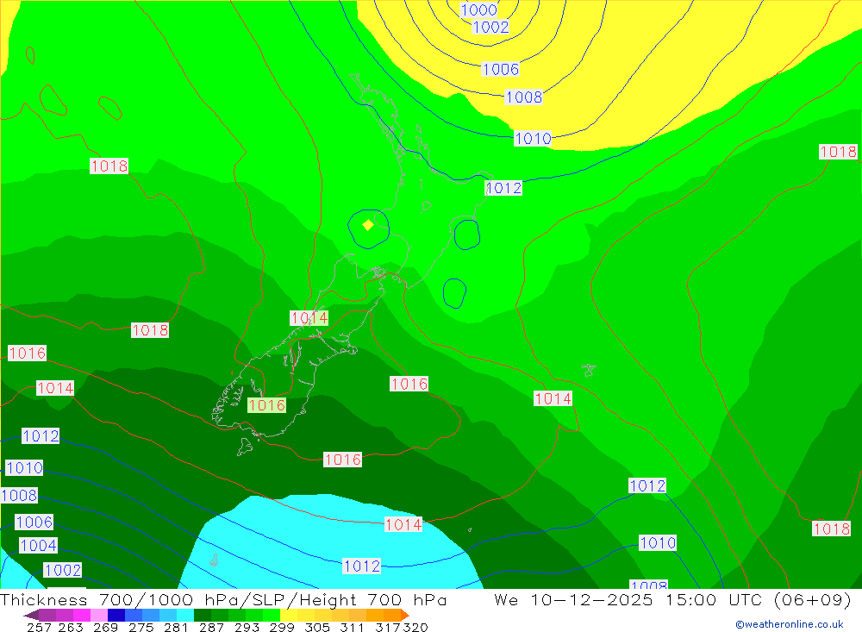Click the 1006 label above the 1004 label

tap(34, 522)
